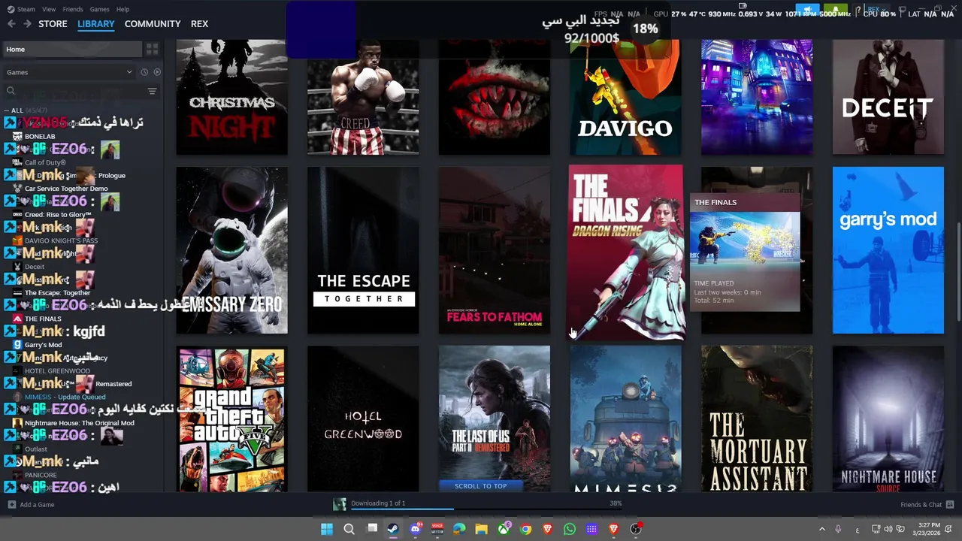The height and width of the screenshot is (541, 962).
Task: Open the volume icon in system tray
Action: pyautogui.click(x=888, y=529)
